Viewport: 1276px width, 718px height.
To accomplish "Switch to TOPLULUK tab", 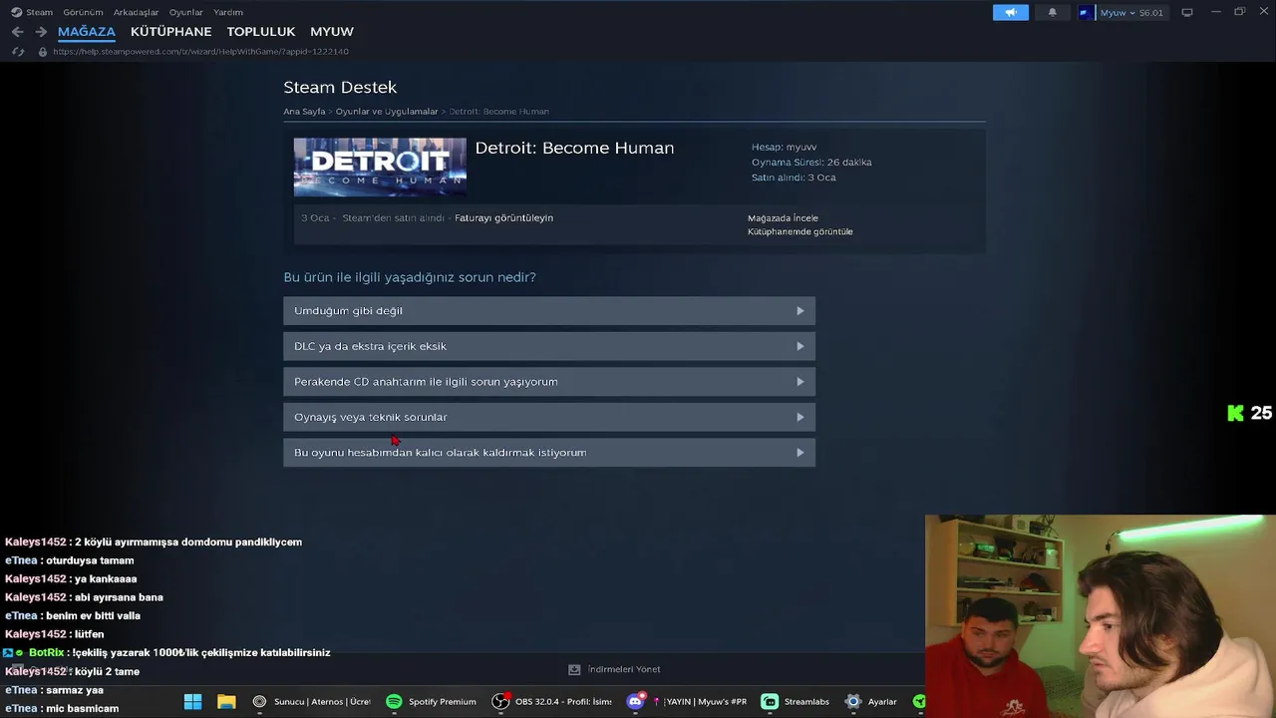I will (x=261, y=32).
